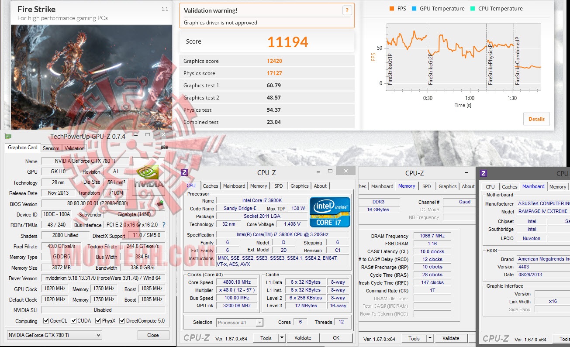
Task: Select the Graphics Card tab in GPU-Z
Action: tap(23, 148)
